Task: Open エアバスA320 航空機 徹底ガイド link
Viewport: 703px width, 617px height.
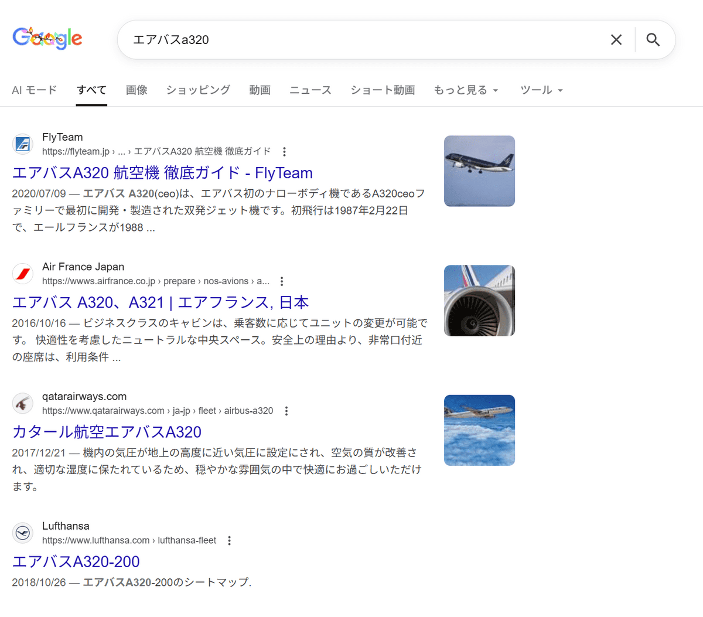Action: (162, 173)
